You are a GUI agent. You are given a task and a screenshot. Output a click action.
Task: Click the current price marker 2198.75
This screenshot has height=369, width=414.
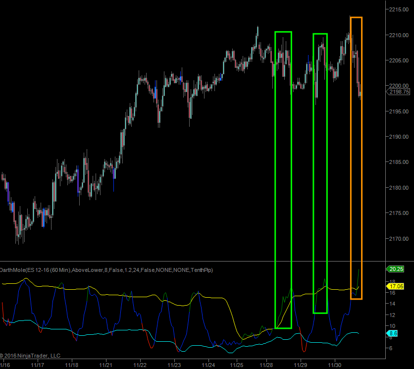point(399,92)
